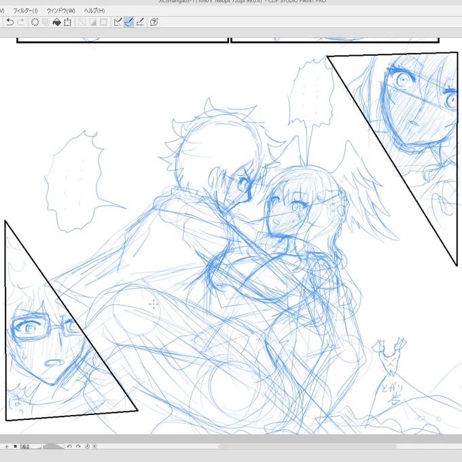Open scale and rotate transform tool
The width and height of the screenshot is (462, 462).
pyautogui.click(x=68, y=22)
